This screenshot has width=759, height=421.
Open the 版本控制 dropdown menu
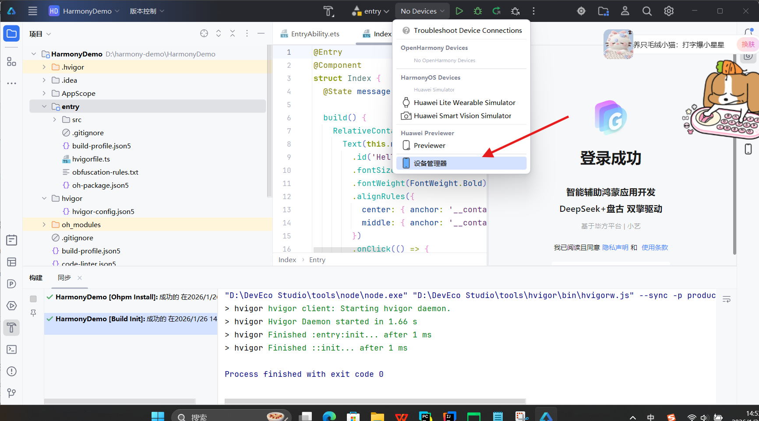coord(147,11)
